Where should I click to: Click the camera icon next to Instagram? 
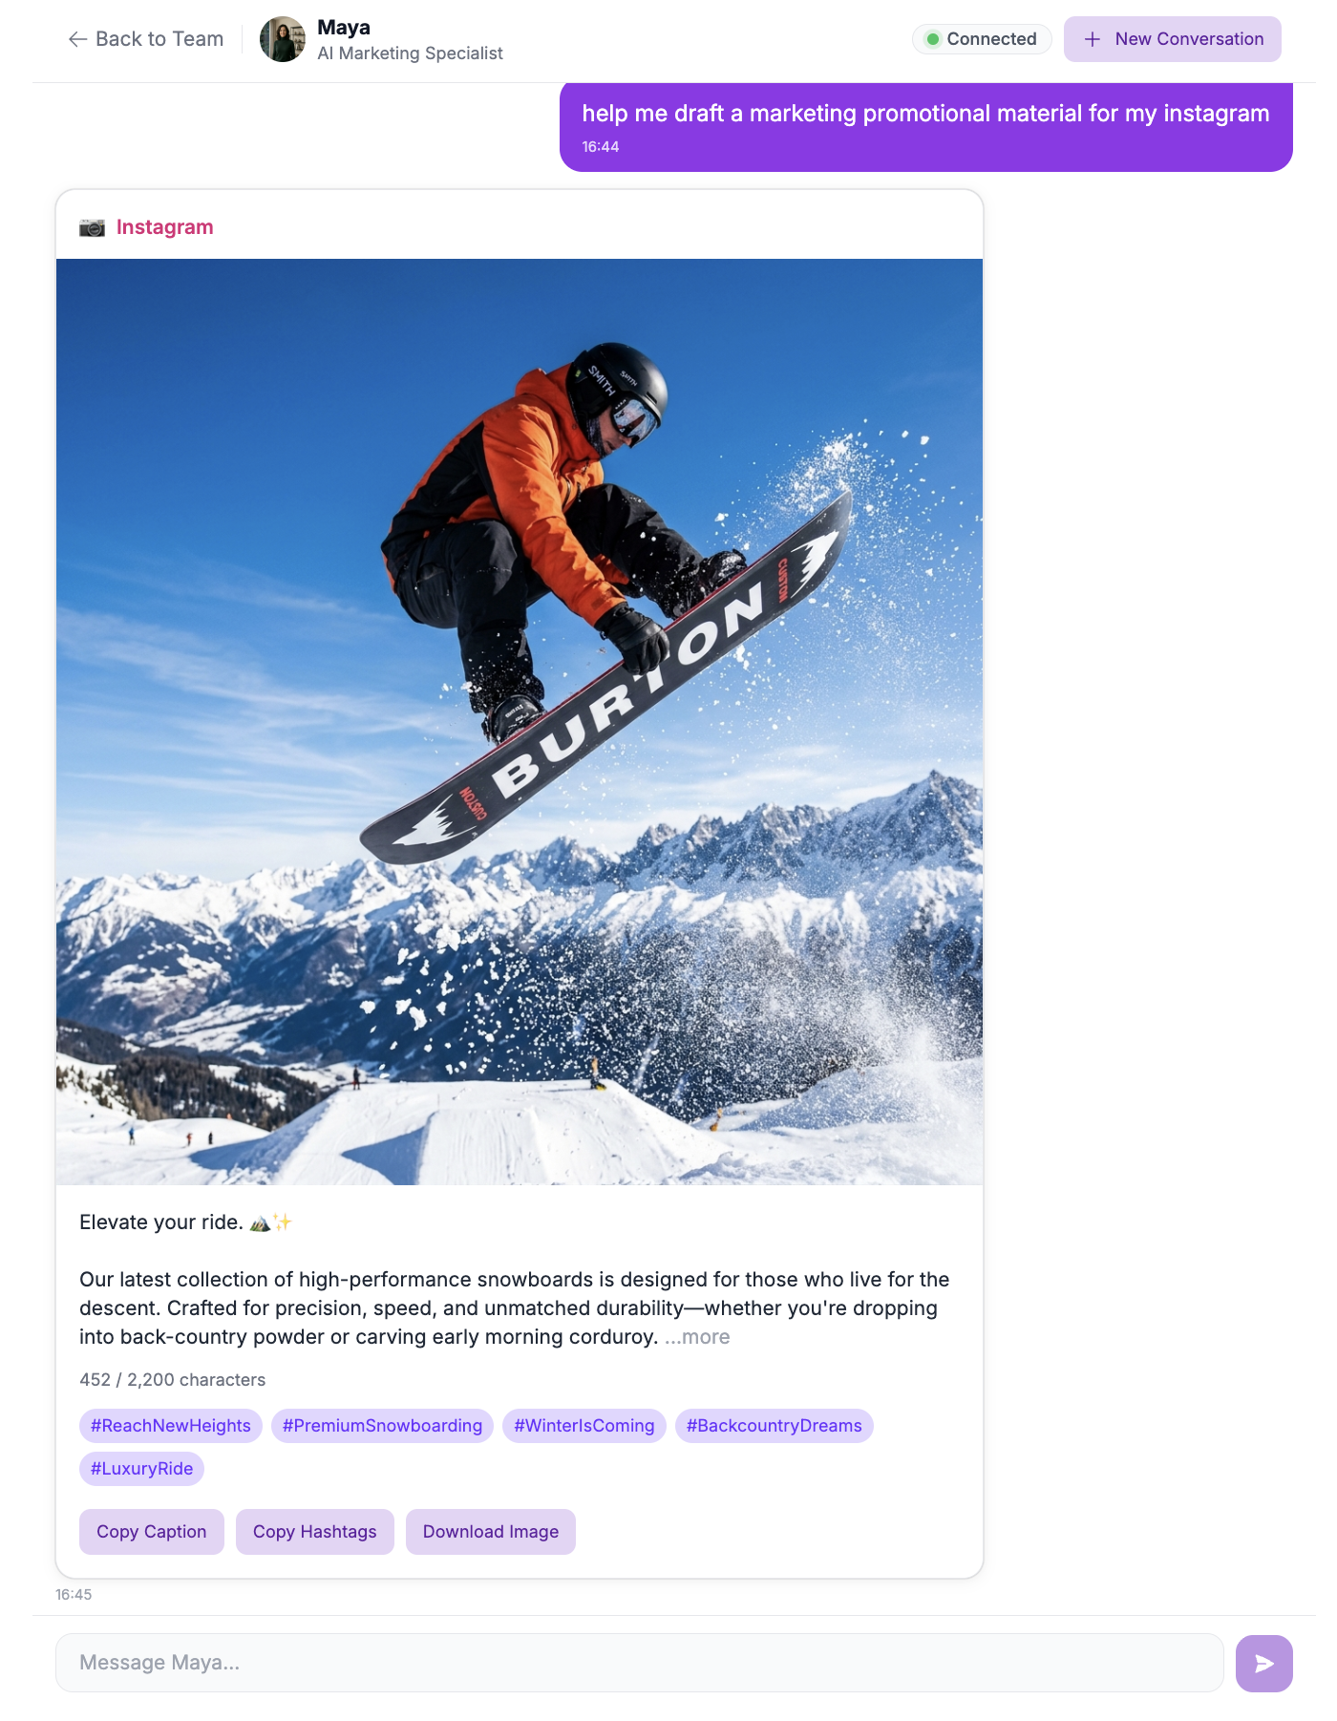tap(92, 227)
